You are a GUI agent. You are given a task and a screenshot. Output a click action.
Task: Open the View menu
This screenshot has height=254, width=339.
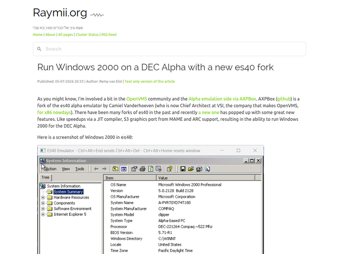tap(66, 169)
